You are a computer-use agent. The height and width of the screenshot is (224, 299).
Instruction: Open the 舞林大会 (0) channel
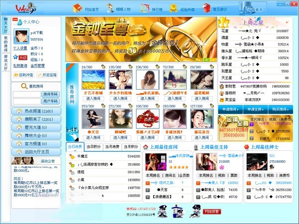point(36,135)
